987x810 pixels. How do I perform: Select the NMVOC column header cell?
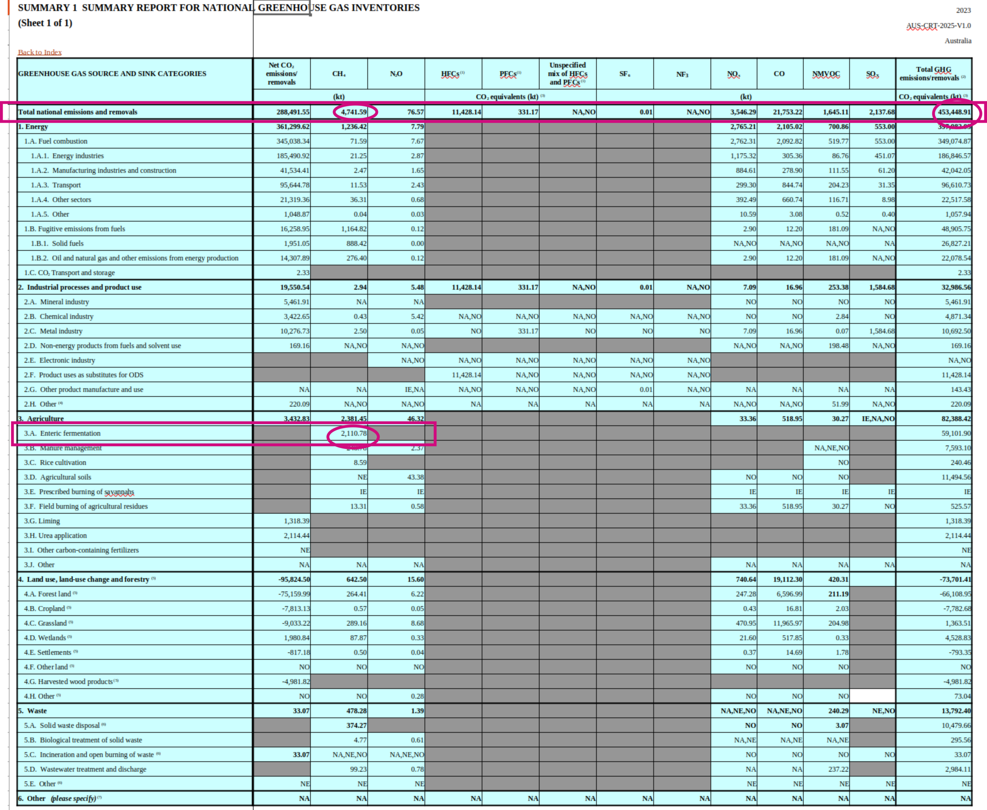(x=826, y=74)
